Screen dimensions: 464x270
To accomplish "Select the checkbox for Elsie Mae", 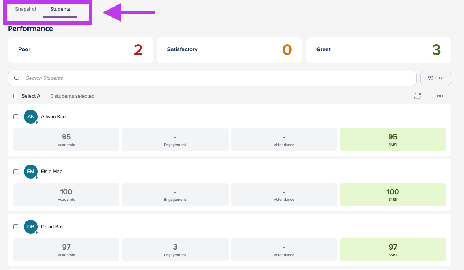I will click(16, 172).
